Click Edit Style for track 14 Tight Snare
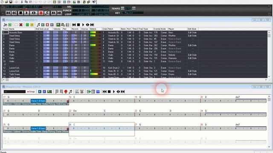Viewport: 273px width, 153px height. click(x=192, y=74)
